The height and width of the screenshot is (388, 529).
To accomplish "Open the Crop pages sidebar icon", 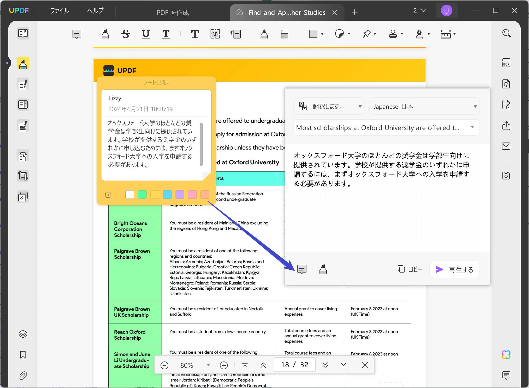I will 23,176.
